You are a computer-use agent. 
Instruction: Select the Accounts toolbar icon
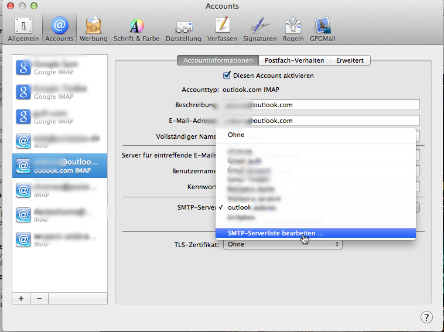pos(60,29)
